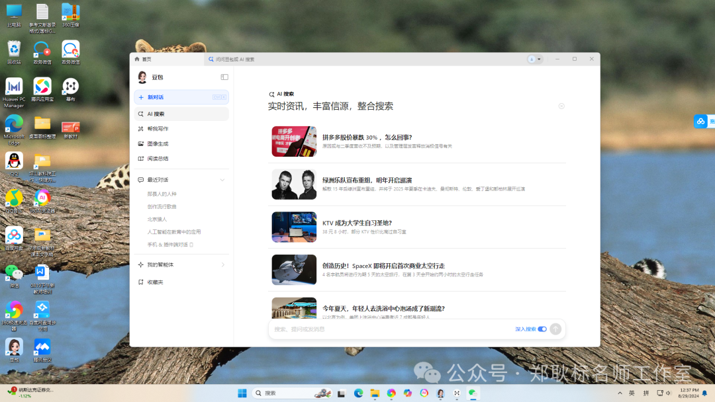Open recent conversation 北京猿人
This screenshot has height=402, width=715.
[x=157, y=220]
